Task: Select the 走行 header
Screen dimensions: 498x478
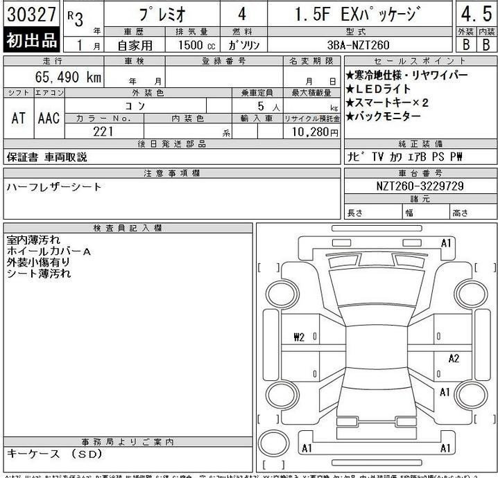Action: [x=53, y=60]
